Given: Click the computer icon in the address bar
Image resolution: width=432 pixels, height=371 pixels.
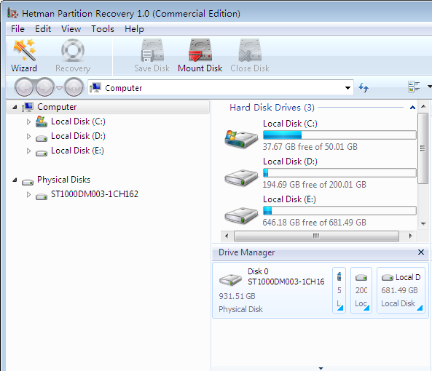Looking at the screenshot, I should [x=95, y=88].
